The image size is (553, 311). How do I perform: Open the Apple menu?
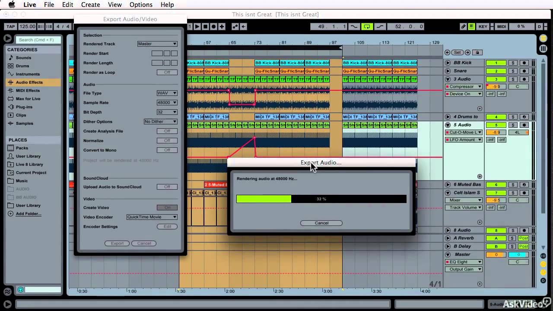click(x=12, y=5)
